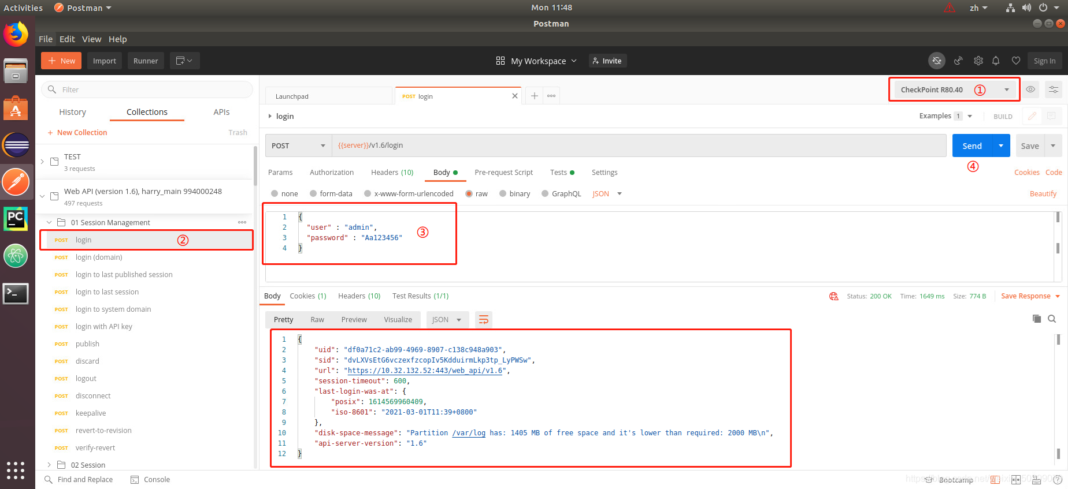Close the login request tab

point(514,96)
